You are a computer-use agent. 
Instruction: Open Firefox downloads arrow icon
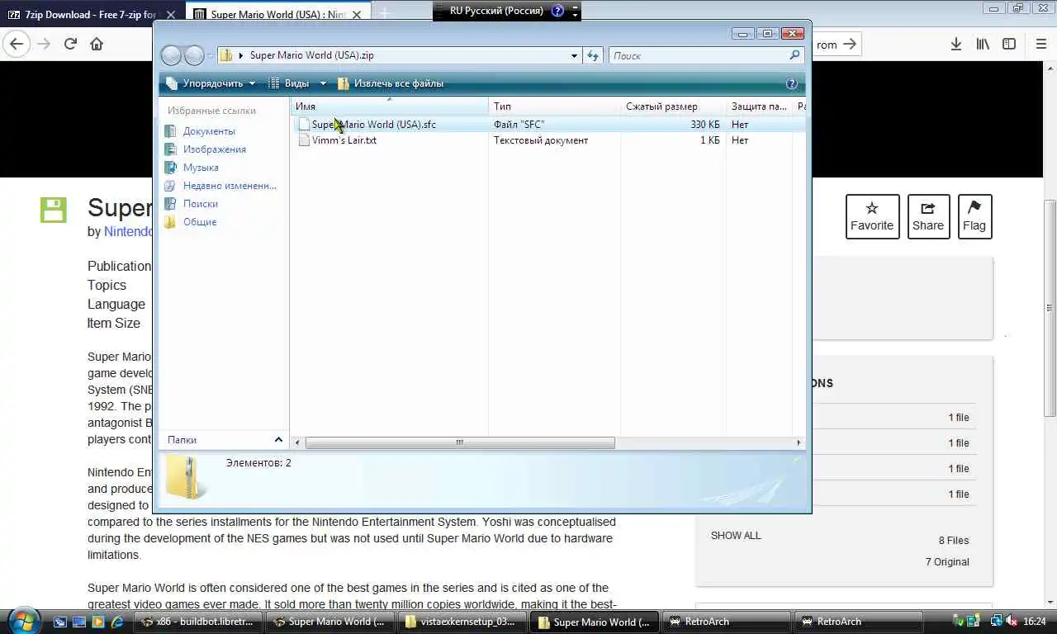[955, 45]
